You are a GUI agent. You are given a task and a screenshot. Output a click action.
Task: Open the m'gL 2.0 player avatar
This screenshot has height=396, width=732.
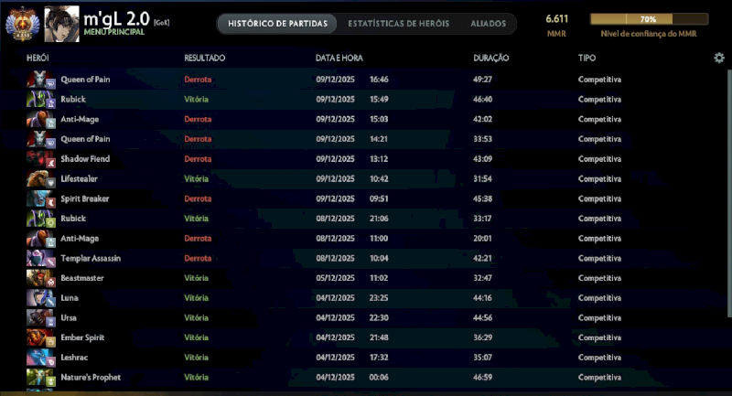[x=61, y=24]
